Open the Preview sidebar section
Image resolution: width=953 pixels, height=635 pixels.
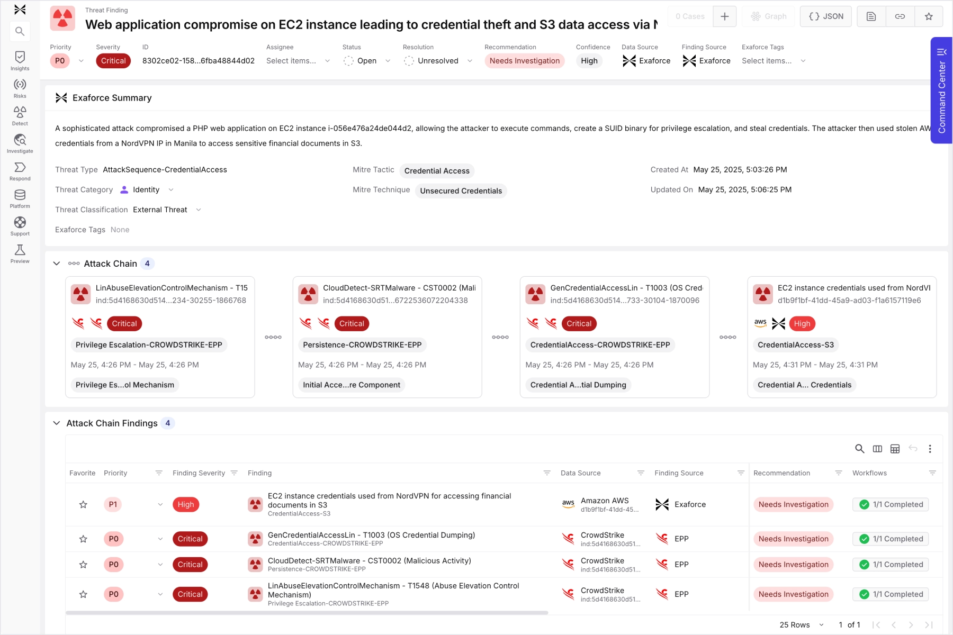tap(20, 253)
